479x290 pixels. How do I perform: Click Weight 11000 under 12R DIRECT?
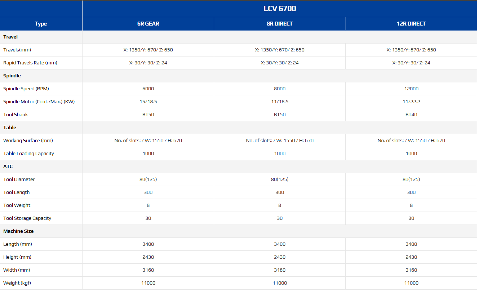411,283
